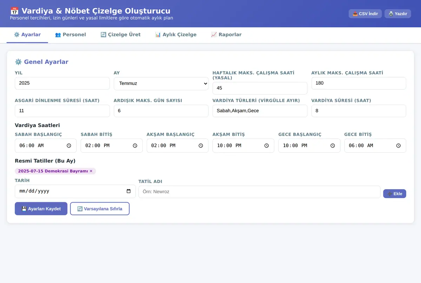Remove the Demokrasi Bayramı holiday tag
The height and width of the screenshot is (283, 421).
click(91, 171)
